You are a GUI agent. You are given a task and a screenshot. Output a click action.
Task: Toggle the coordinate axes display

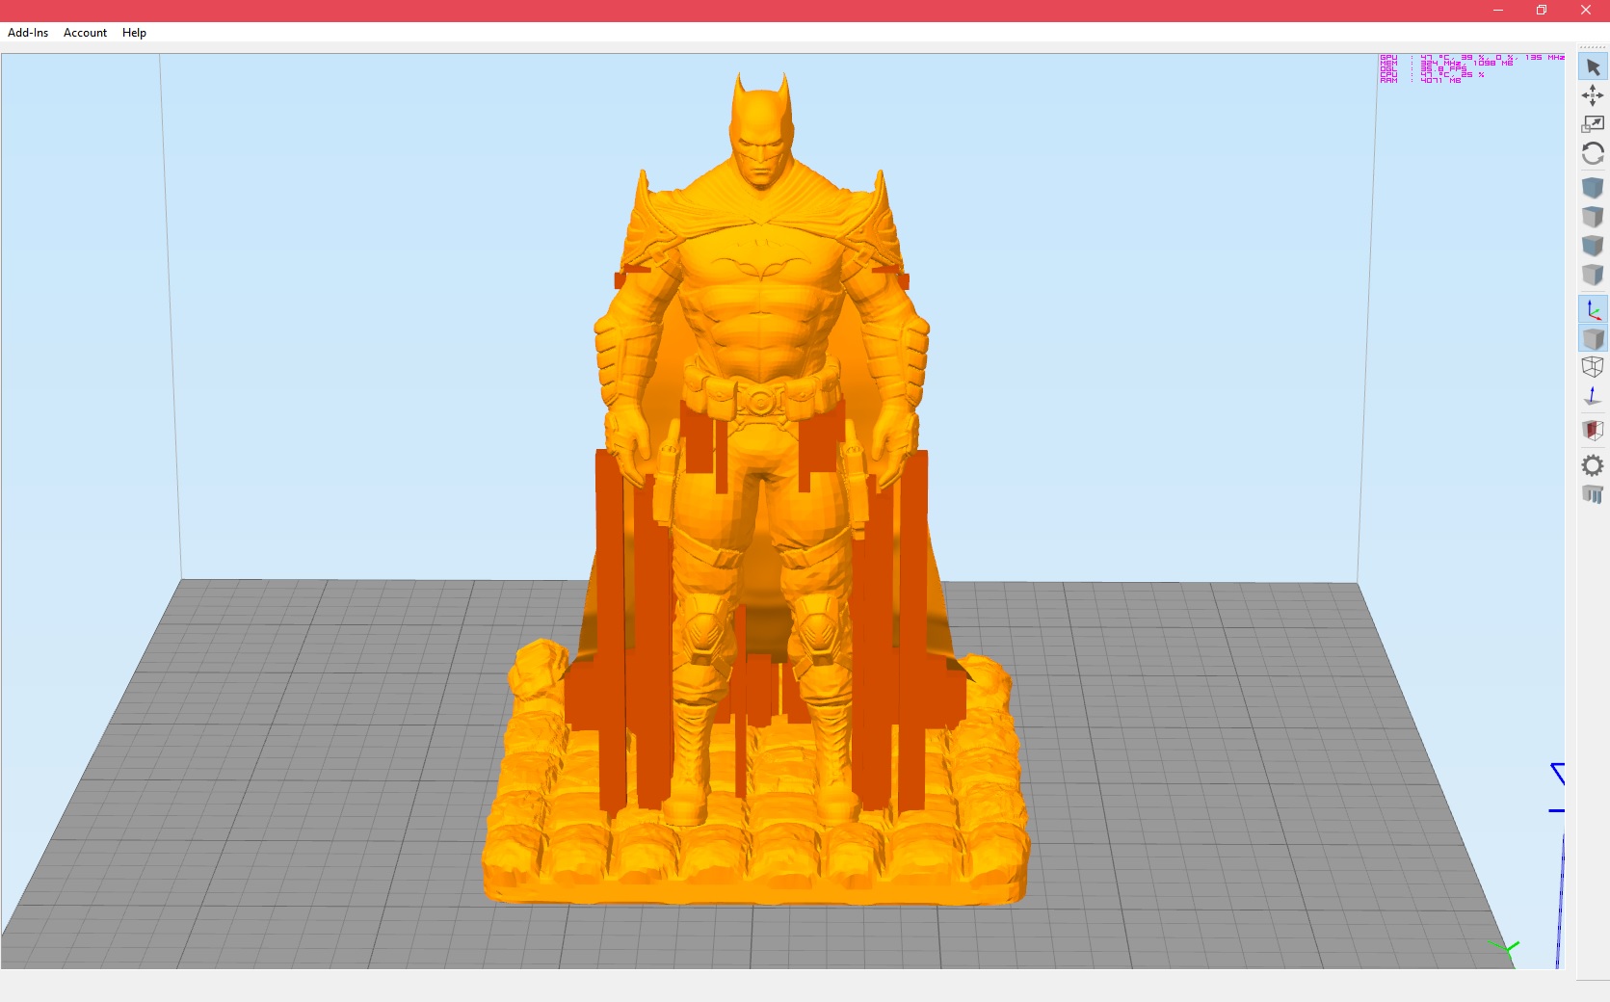[x=1593, y=310]
